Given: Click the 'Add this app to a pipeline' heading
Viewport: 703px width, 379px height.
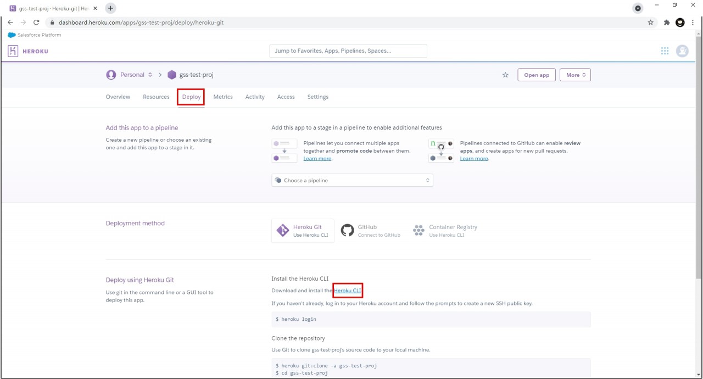Looking at the screenshot, I should click(142, 128).
